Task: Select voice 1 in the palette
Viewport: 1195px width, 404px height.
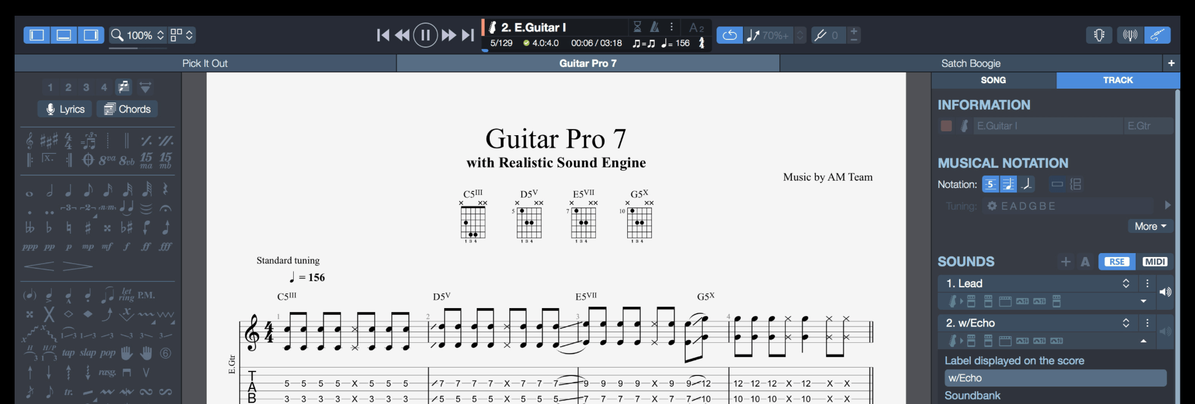Action: (50, 87)
